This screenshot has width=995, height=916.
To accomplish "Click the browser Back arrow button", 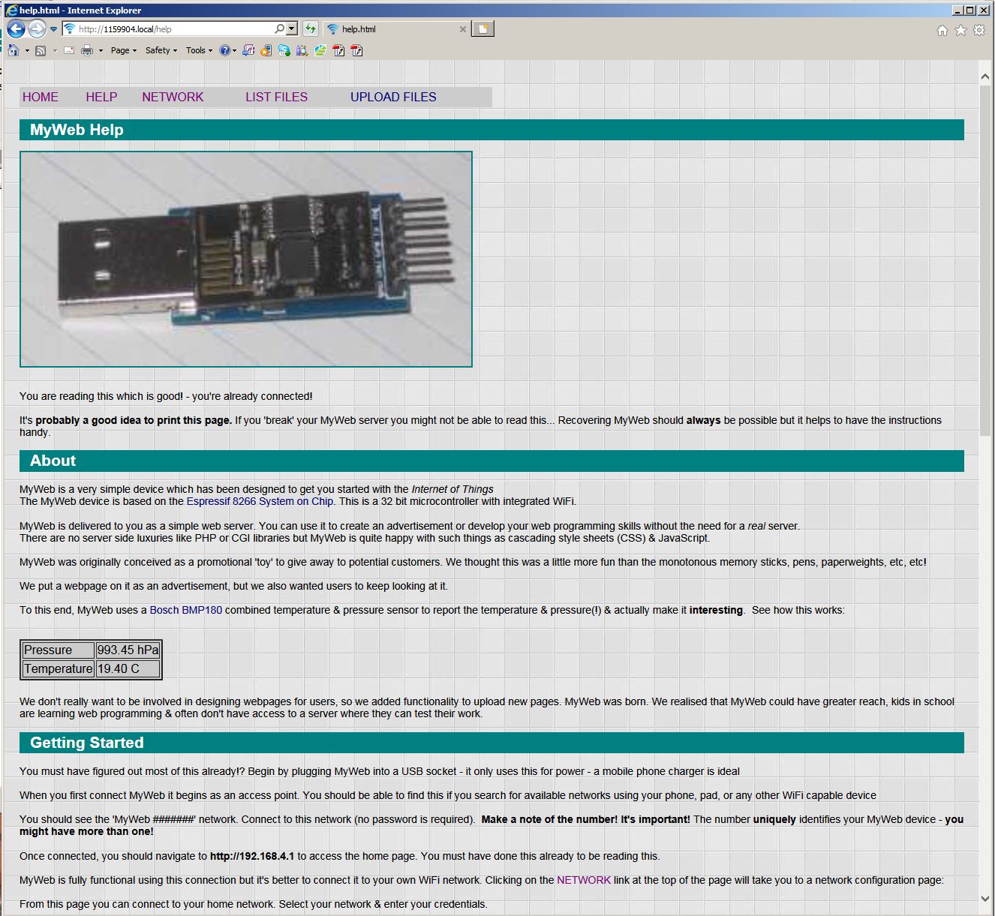I will point(16,29).
